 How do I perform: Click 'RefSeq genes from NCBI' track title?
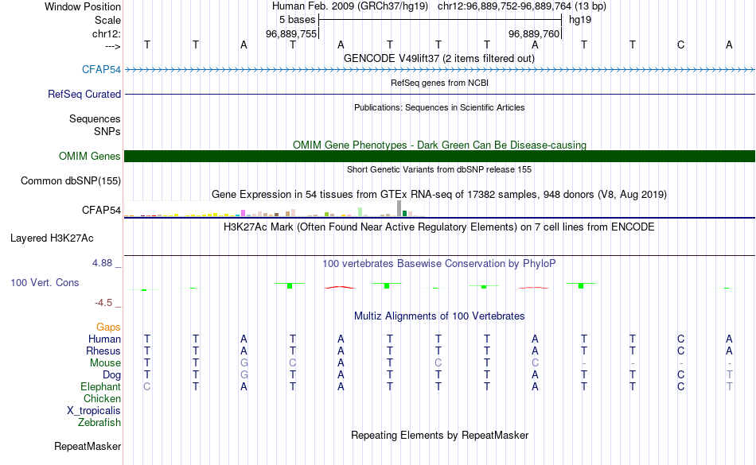(440, 83)
